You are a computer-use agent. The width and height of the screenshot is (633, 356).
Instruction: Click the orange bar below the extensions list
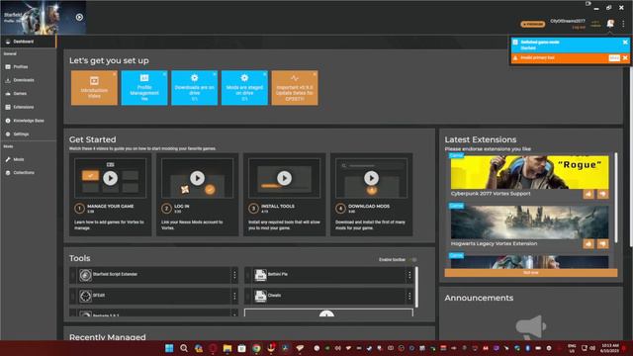(531, 273)
